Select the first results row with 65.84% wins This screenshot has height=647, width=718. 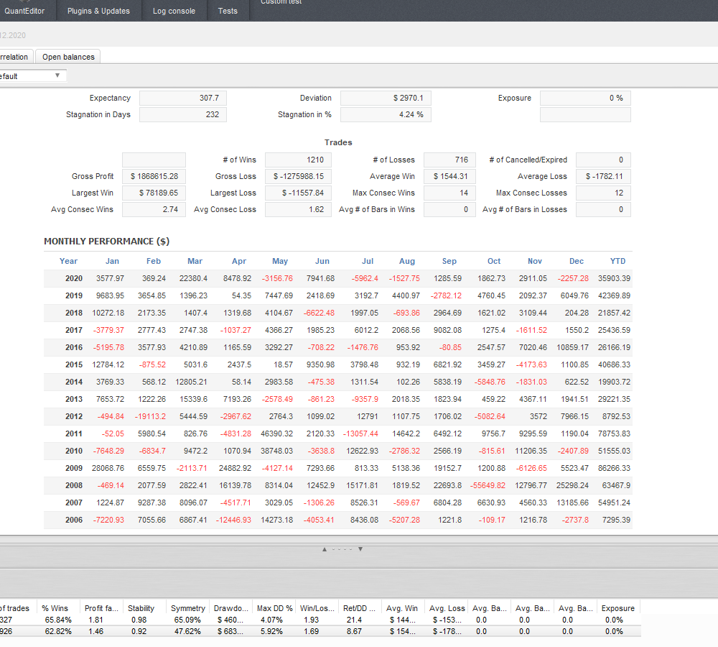(x=57, y=620)
